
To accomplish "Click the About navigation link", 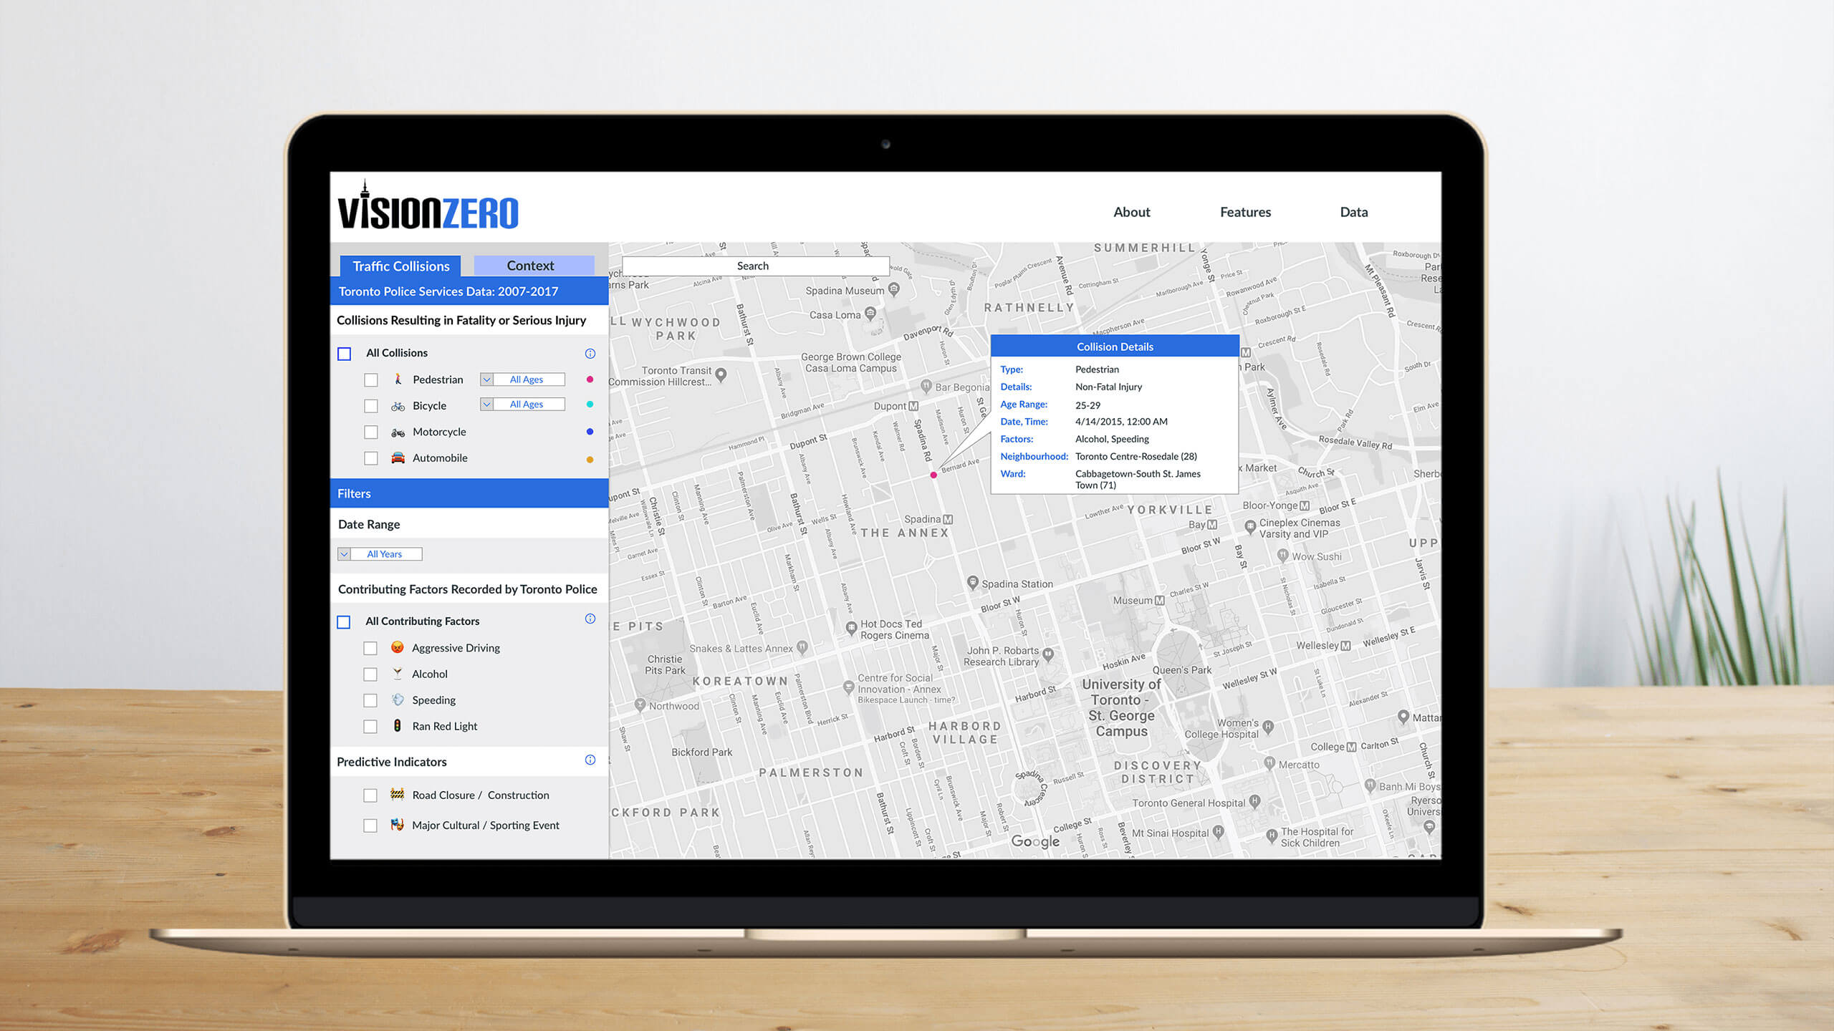I will click(x=1130, y=210).
